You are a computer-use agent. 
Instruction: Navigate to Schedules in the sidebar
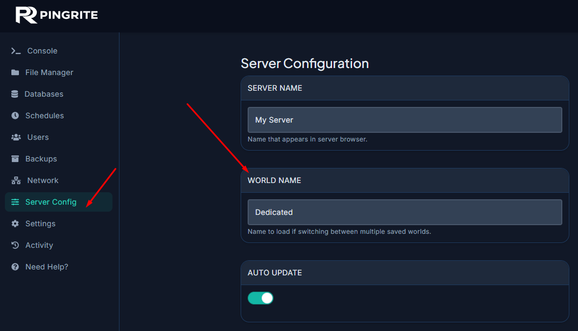point(43,116)
